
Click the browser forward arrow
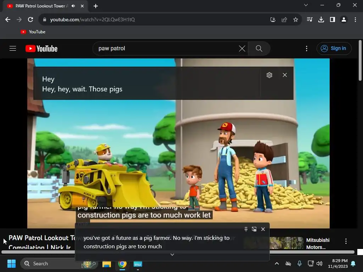click(19, 20)
